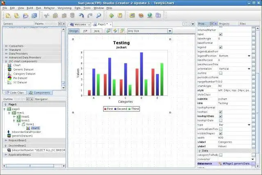Click the blue two-column layout toolbar icon
The image size is (262, 175).
tap(158, 16)
